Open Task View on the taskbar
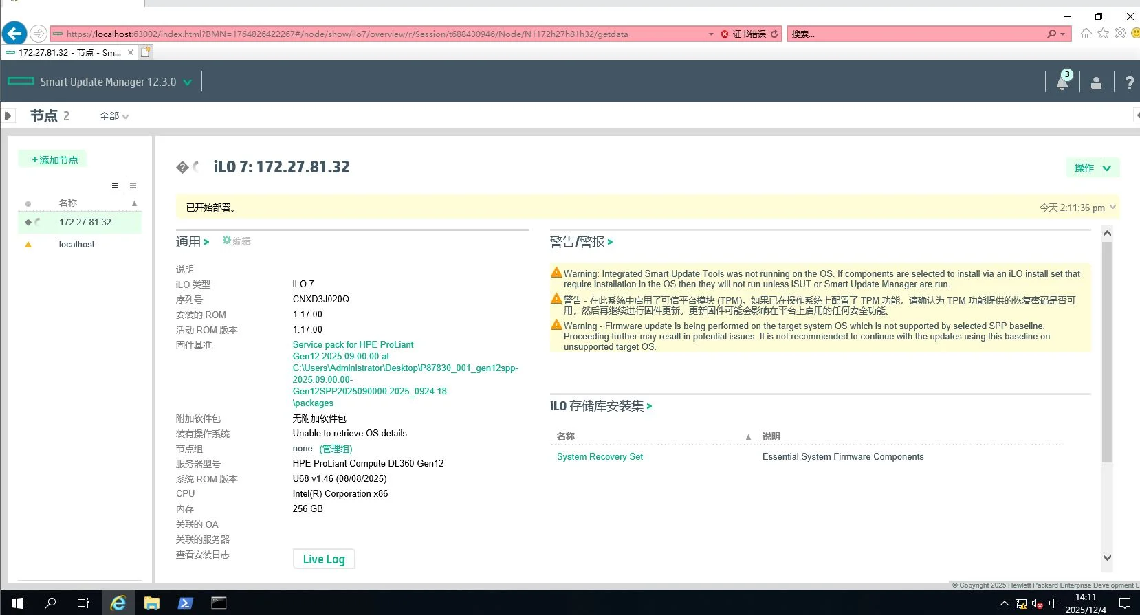 tap(83, 603)
